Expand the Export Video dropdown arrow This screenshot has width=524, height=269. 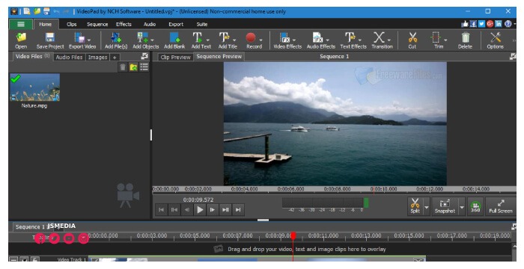click(x=89, y=40)
